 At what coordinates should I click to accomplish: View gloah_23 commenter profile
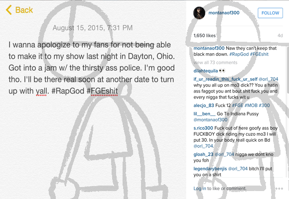(203, 154)
